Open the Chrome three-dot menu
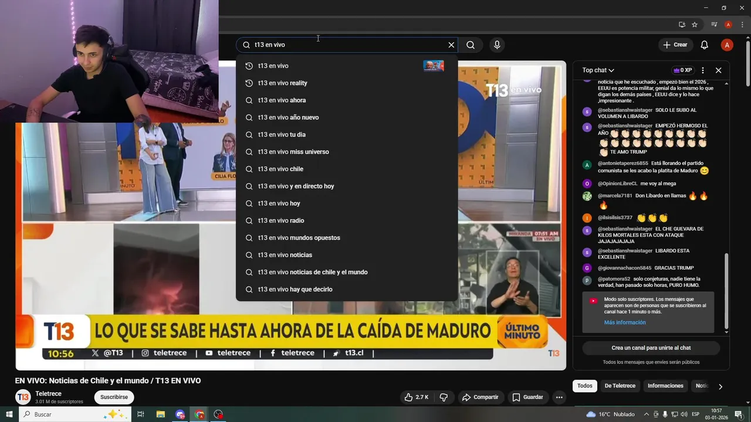Screen dimensions: 751x422 (x=743, y=25)
